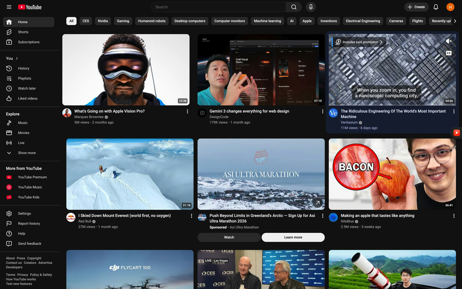Open the Mount Everest ski video thumbnail
Screen dimensions: 462x289
pyautogui.click(x=130, y=174)
